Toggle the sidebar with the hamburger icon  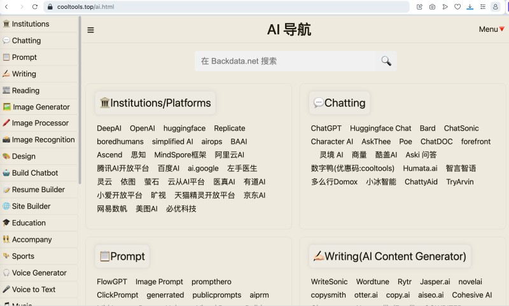coord(90,30)
